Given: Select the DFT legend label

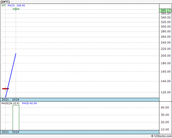Looking at the screenshot, I should 3,6.
